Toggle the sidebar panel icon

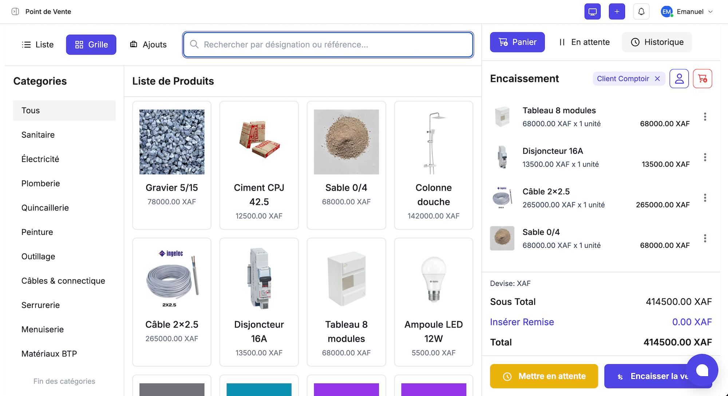click(x=15, y=12)
